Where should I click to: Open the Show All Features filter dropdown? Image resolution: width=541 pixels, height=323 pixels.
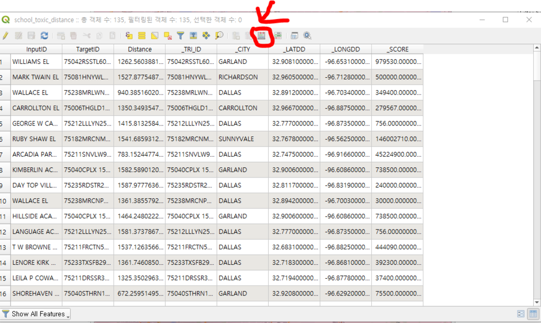[x=35, y=313]
